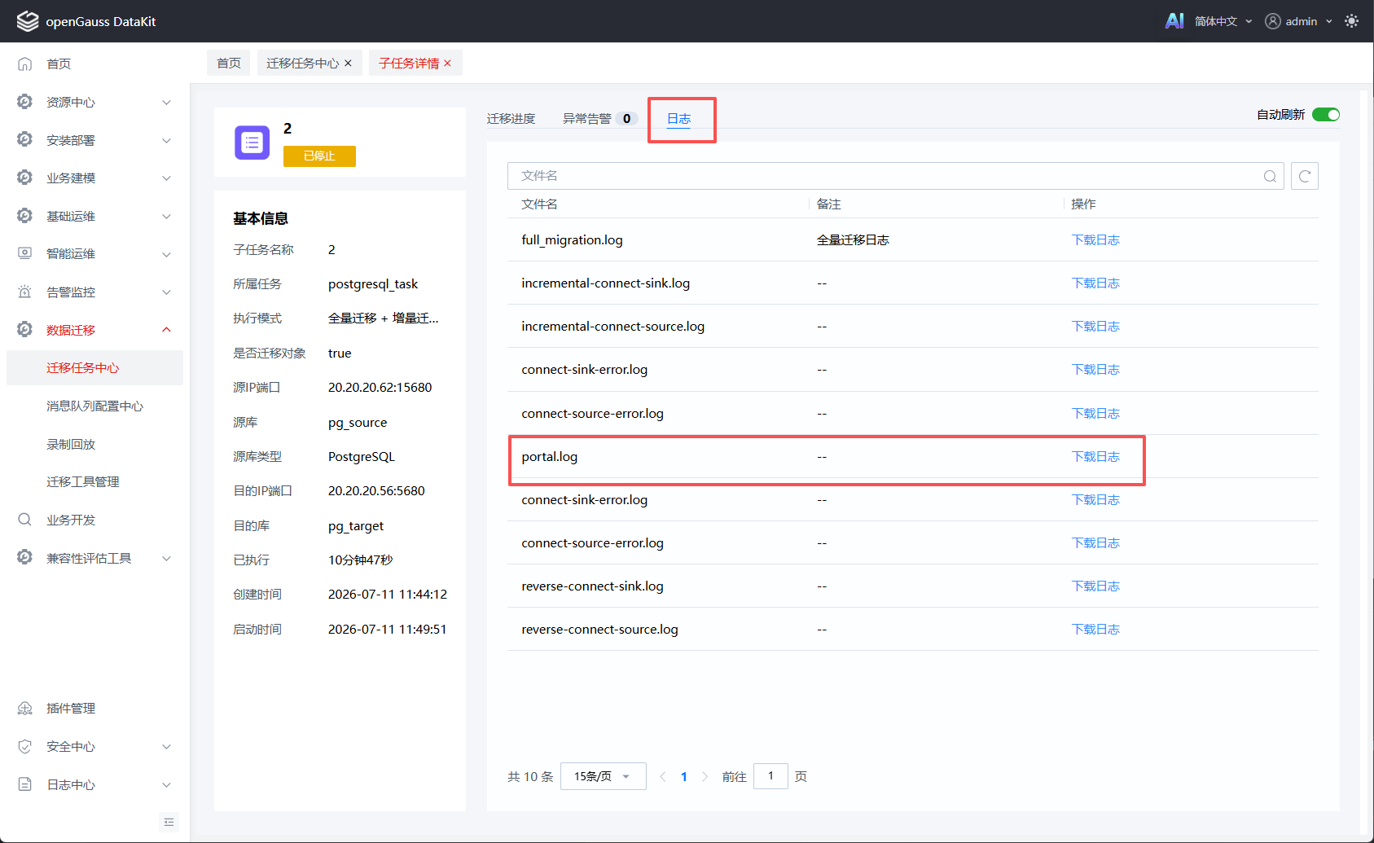Image resolution: width=1374 pixels, height=843 pixels.
Task: Collapse the 数据迁移 sidebar menu
Action: [x=94, y=330]
